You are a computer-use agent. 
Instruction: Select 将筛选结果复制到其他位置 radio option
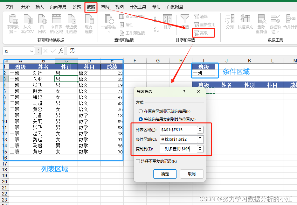coord(141,119)
